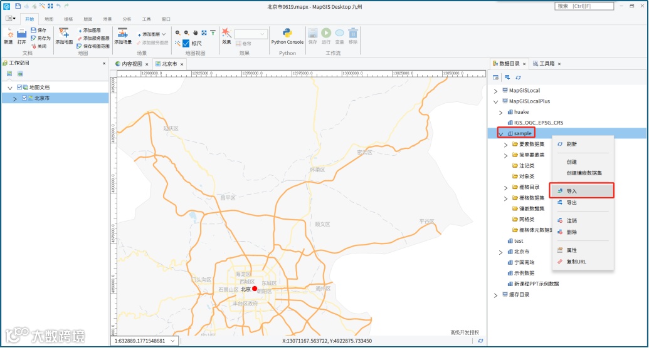Click the first icon under 工作空间 header
This screenshot has width=649, height=348.
9,74
